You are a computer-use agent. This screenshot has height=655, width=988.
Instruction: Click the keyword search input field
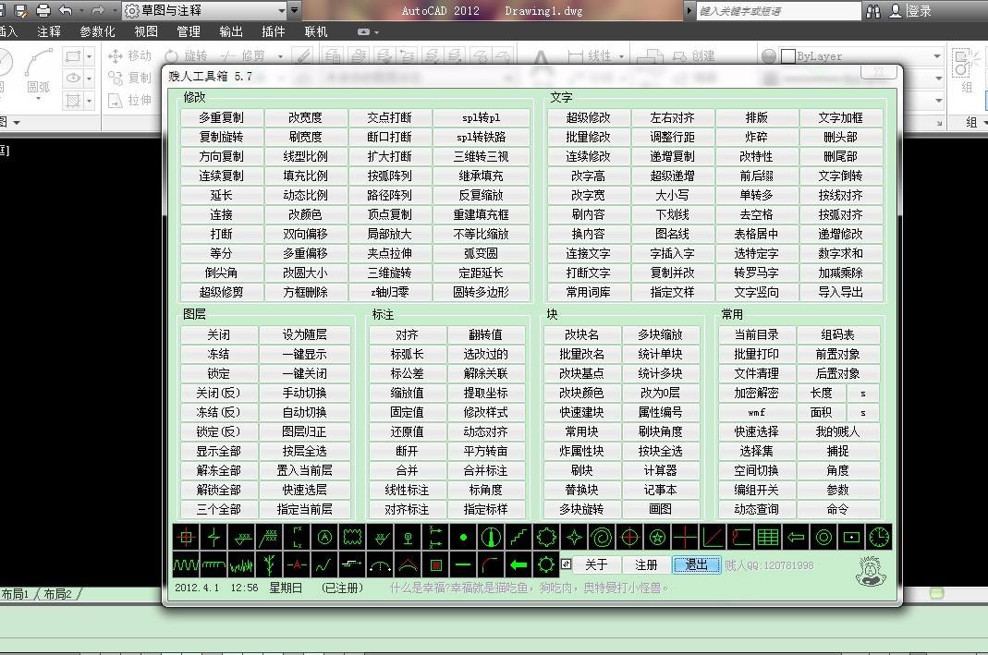[x=775, y=11]
